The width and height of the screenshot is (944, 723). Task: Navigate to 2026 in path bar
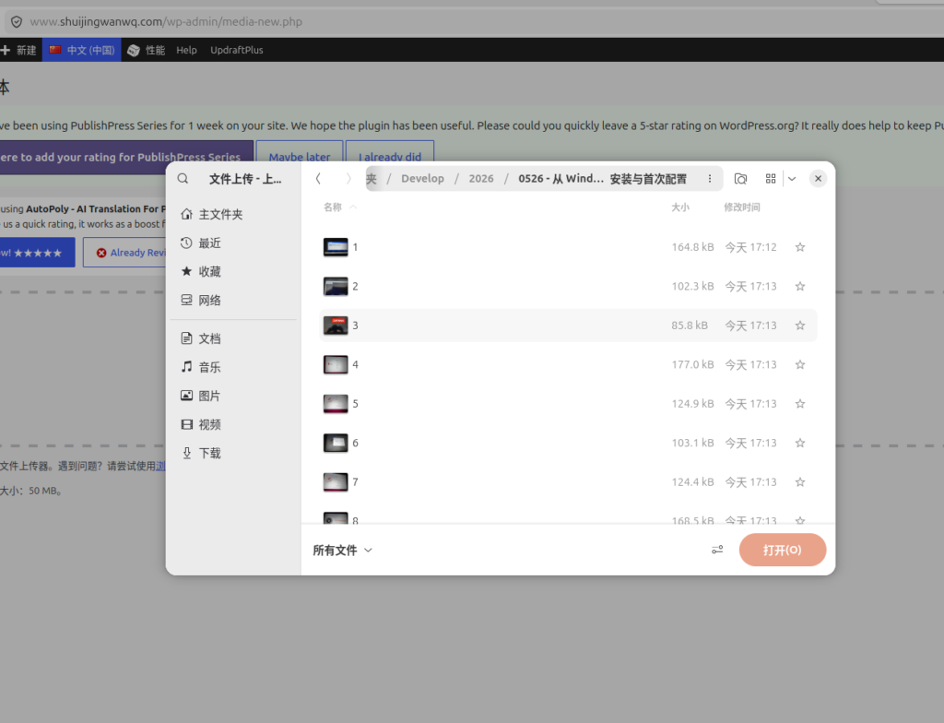(x=481, y=178)
